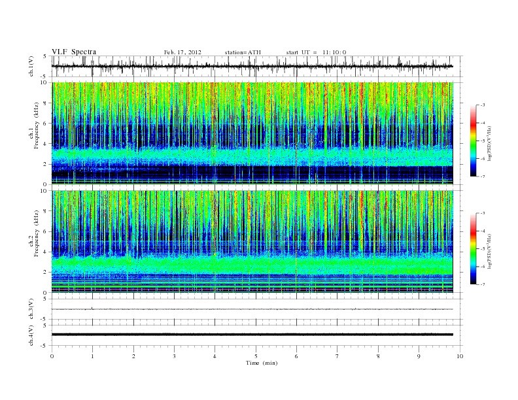Viewport: 518px width, 400px height.
Task: Click the 'ch.1(V)' waveform axis label
Action: (x=31, y=66)
